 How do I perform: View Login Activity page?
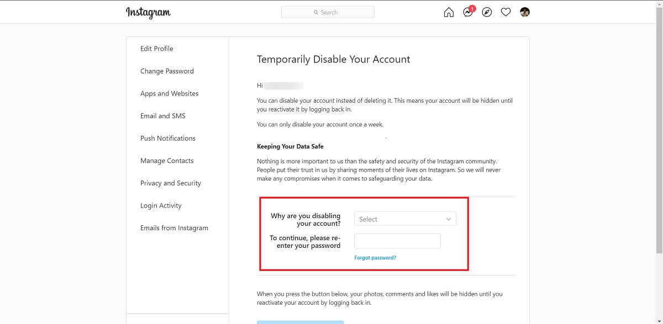point(161,205)
